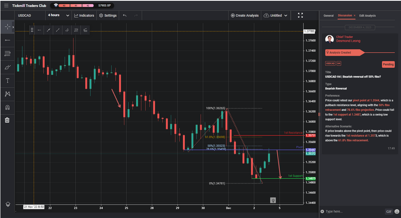
Task: Open the Edit Analysis tab
Action: click(x=368, y=16)
